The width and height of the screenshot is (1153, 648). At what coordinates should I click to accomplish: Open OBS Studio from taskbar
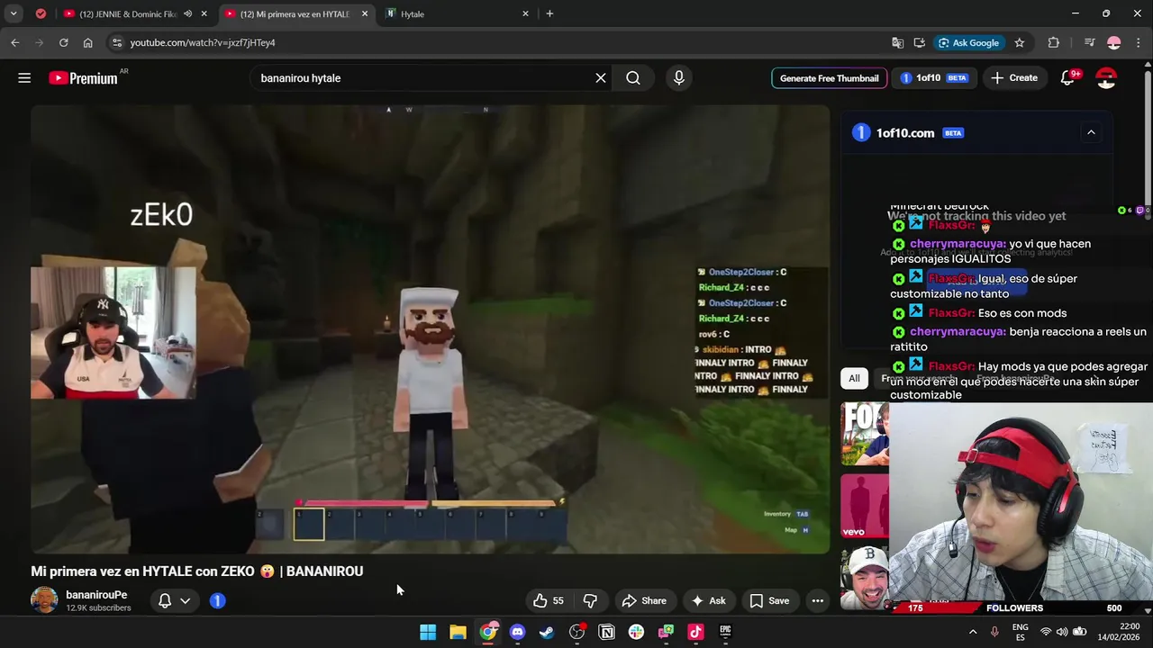pyautogui.click(x=576, y=632)
